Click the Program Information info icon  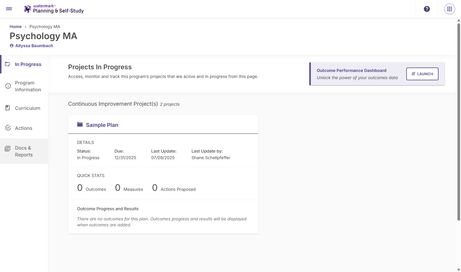pyautogui.click(x=8, y=86)
